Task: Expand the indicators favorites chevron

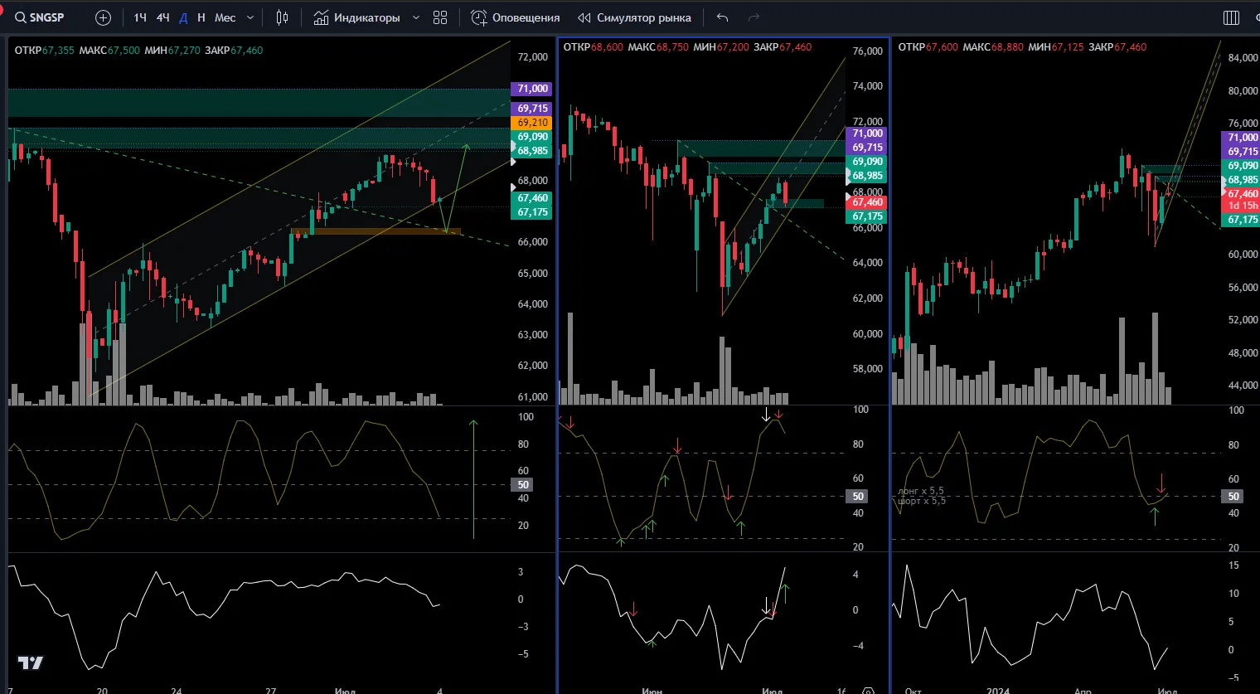Action: coord(415,17)
